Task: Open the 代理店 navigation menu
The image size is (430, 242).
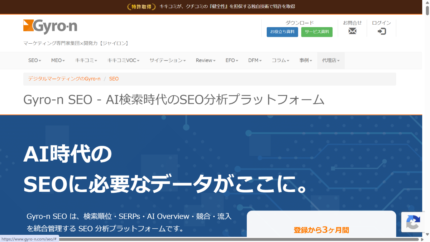Action: tap(331, 60)
